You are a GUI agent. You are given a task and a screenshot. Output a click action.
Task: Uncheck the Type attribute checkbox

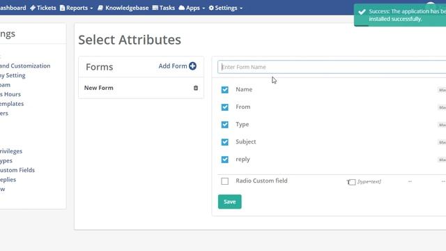tap(224, 125)
